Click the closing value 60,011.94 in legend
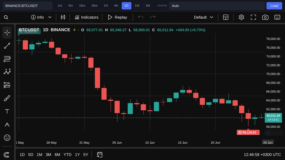Viewport: 285px width, 160px height. tap(165, 30)
